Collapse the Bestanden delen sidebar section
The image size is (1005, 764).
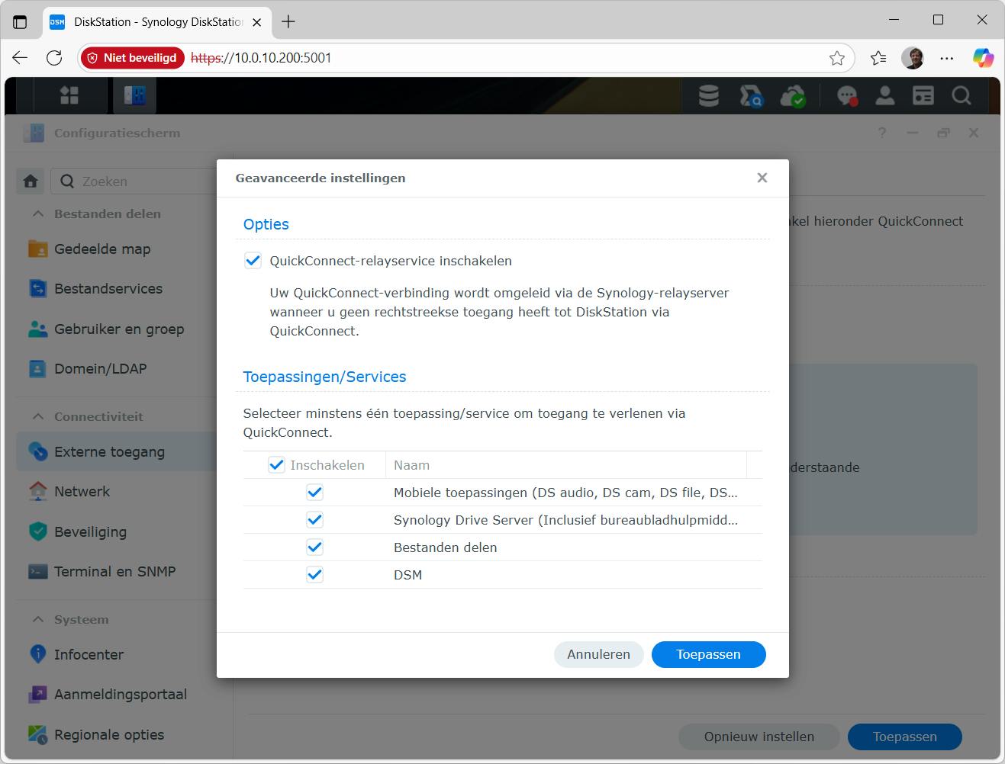(38, 214)
